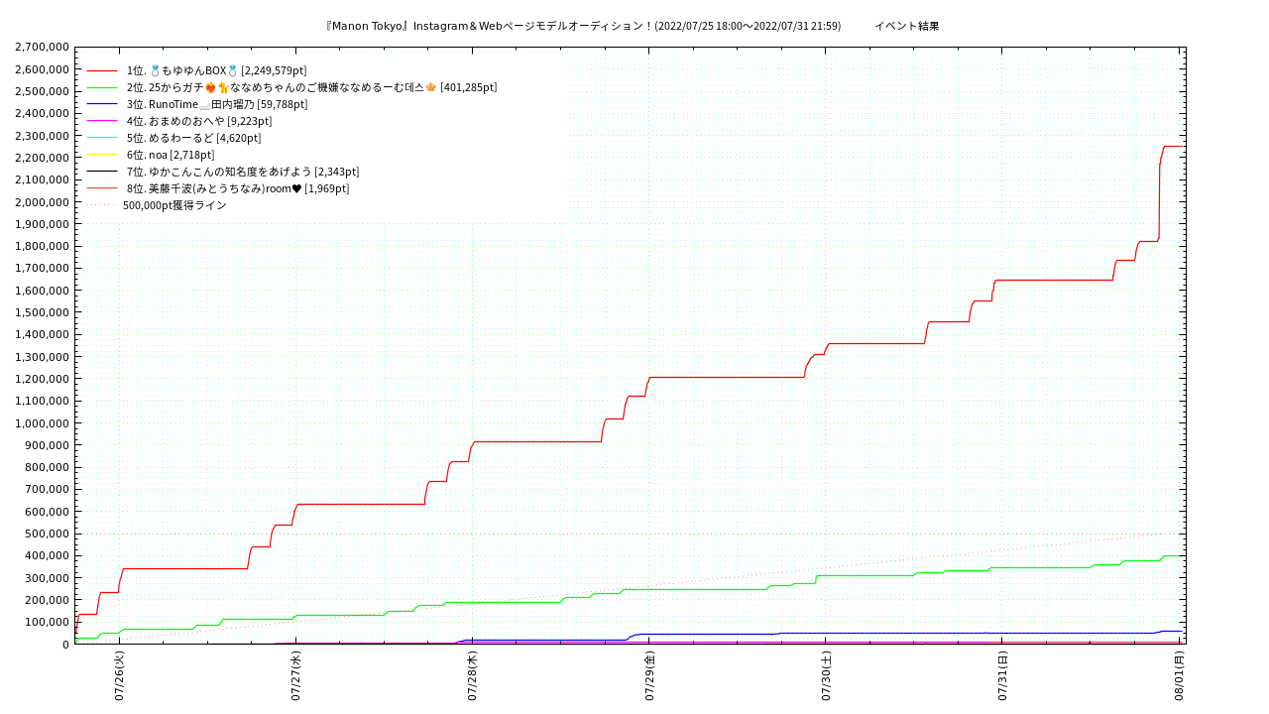Click the ring emoji after もゆゆんBOX
Image resolution: width=1269 pixels, height=714 pixels.
[233, 70]
